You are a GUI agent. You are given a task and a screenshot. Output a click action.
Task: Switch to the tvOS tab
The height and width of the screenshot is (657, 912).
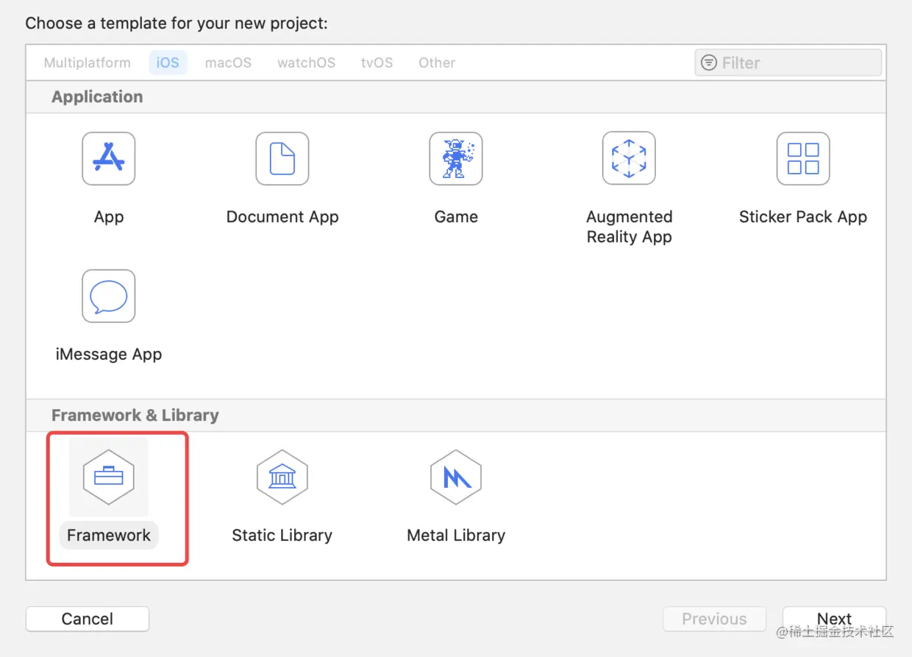[377, 63]
